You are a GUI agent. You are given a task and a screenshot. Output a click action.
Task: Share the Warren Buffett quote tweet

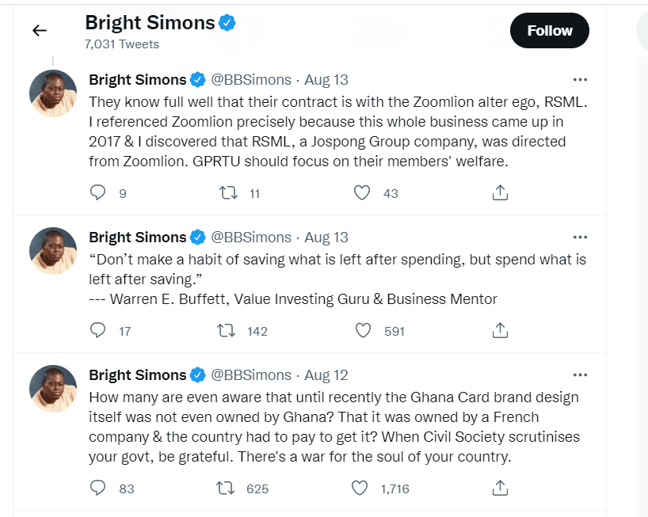(x=500, y=330)
